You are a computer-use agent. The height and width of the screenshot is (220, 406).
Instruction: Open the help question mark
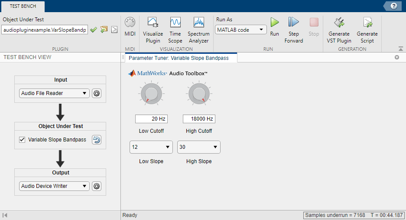(x=393, y=6)
